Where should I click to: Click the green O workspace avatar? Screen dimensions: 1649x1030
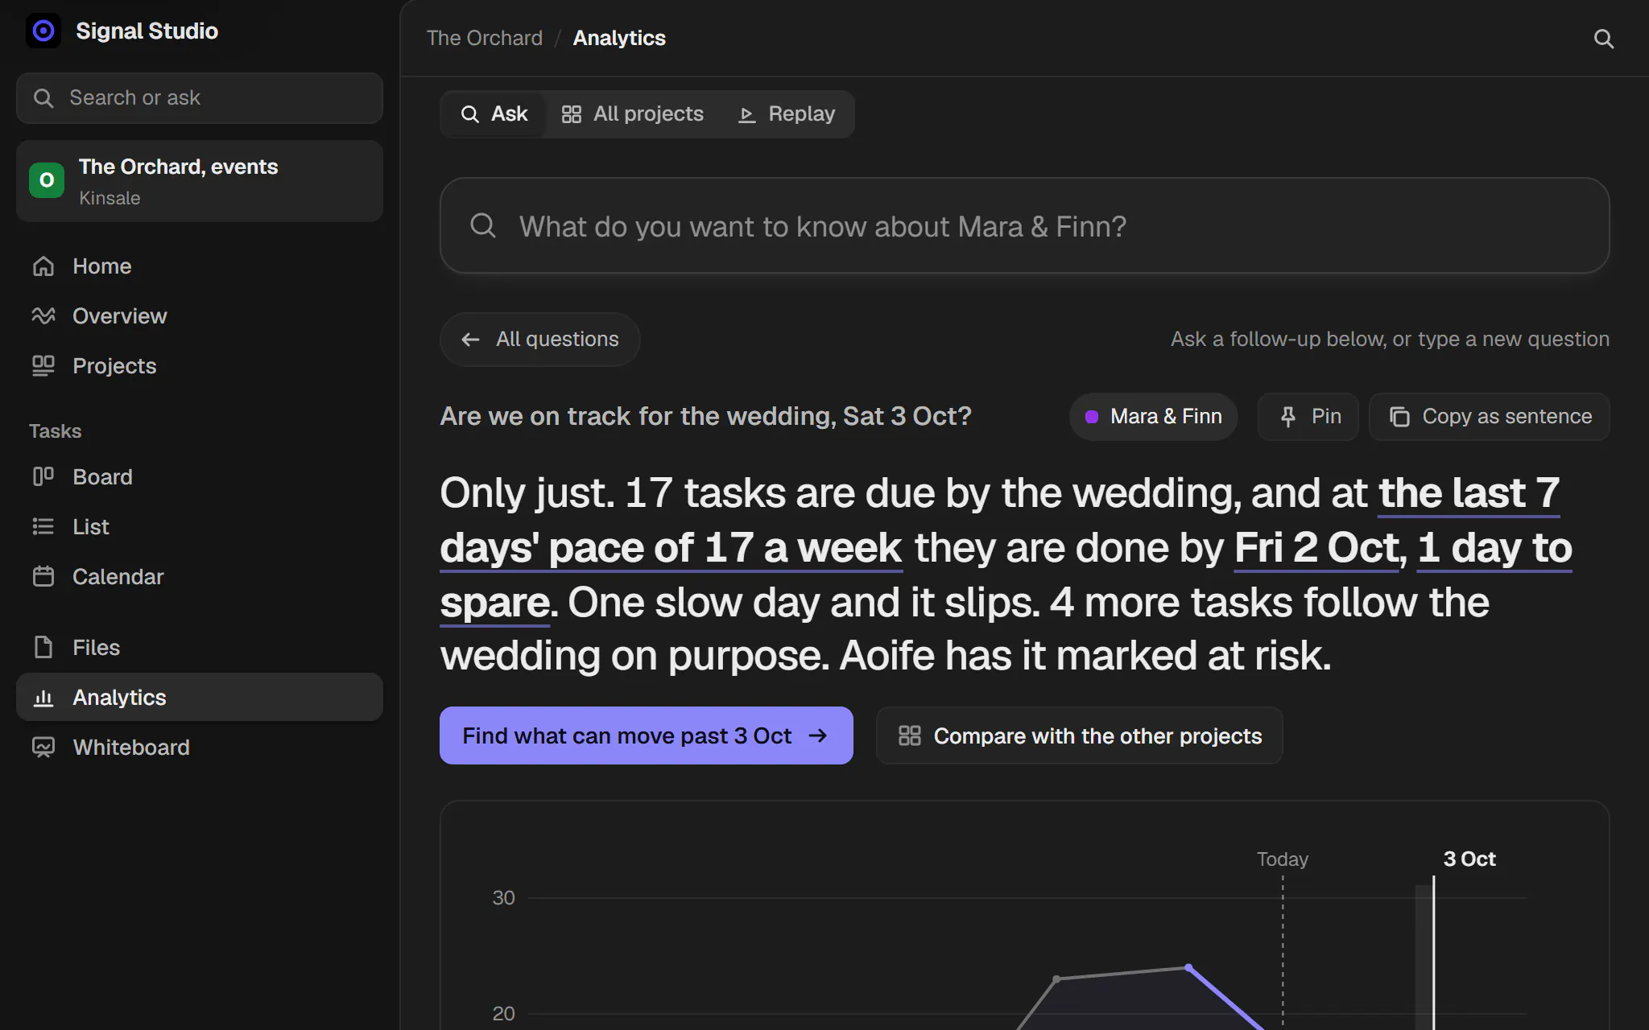click(47, 180)
